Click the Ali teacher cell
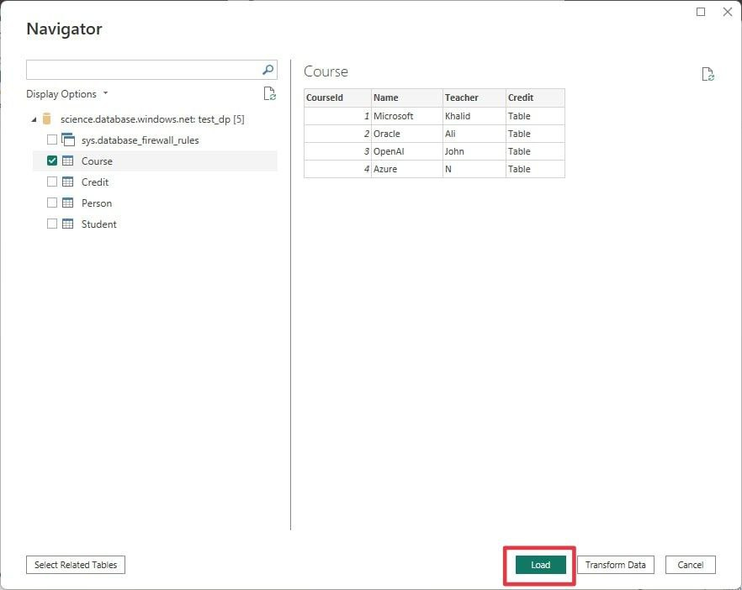 (474, 134)
